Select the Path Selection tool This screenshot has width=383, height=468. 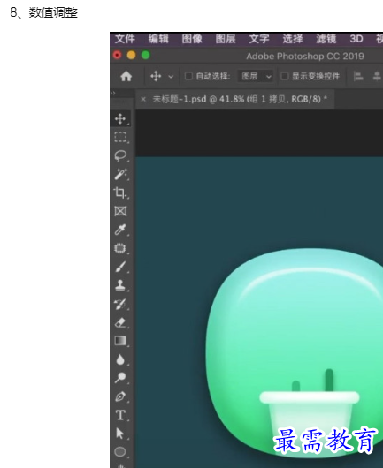[120, 434]
